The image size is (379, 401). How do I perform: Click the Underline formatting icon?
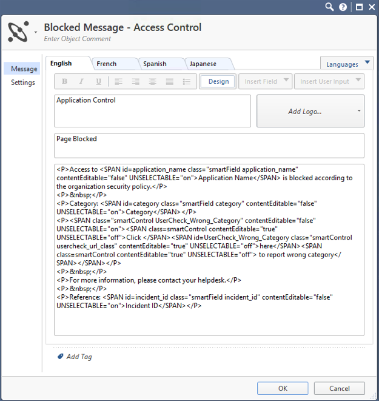(98, 81)
